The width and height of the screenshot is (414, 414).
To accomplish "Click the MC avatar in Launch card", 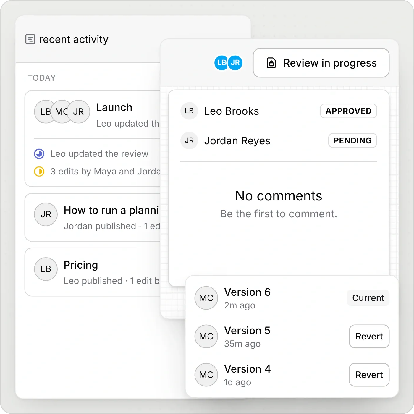I will click(62, 111).
